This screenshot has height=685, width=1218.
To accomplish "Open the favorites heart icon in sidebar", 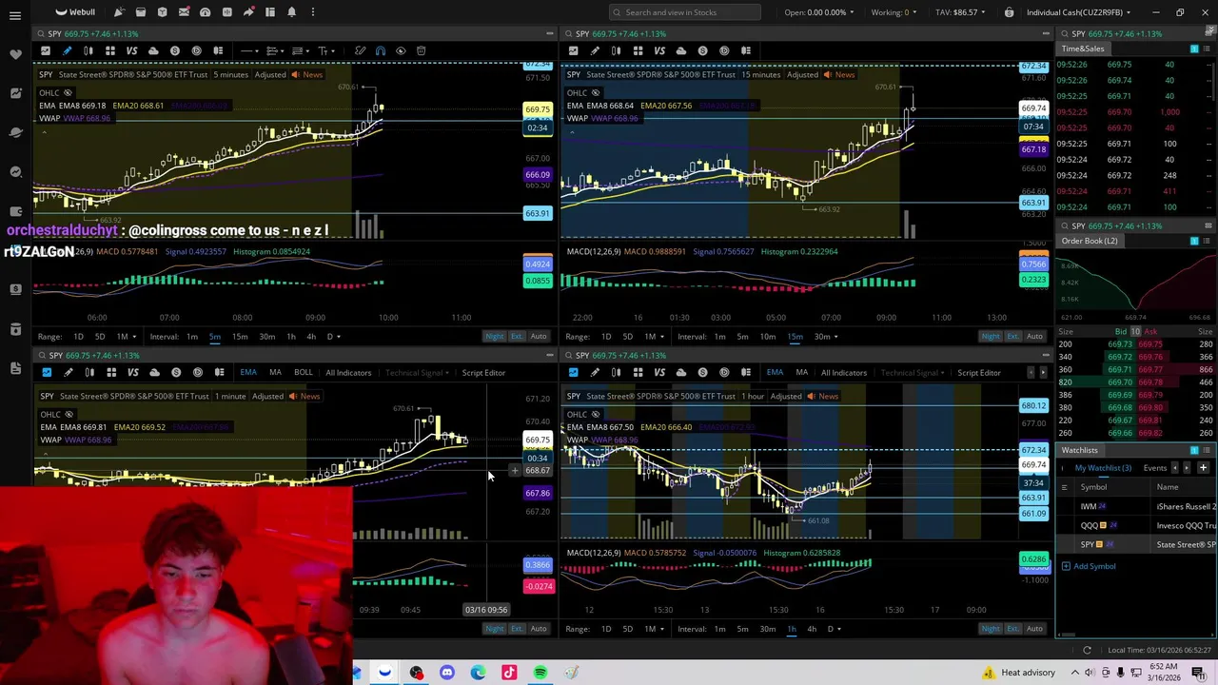I will tap(15, 54).
